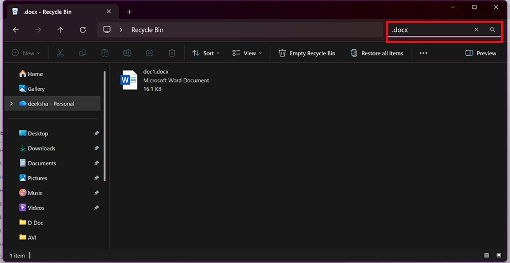Click the pin next to Pictures
This screenshot has width=510, height=263.
point(97,178)
